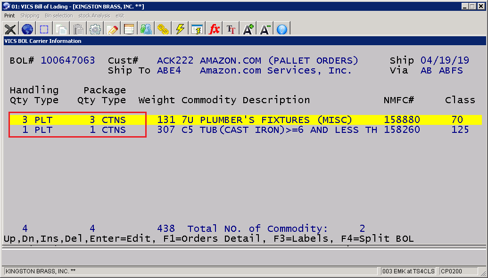488x278 pixels.
Task: Select the TUB(CAST IRON) commodity row
Action: point(246,130)
